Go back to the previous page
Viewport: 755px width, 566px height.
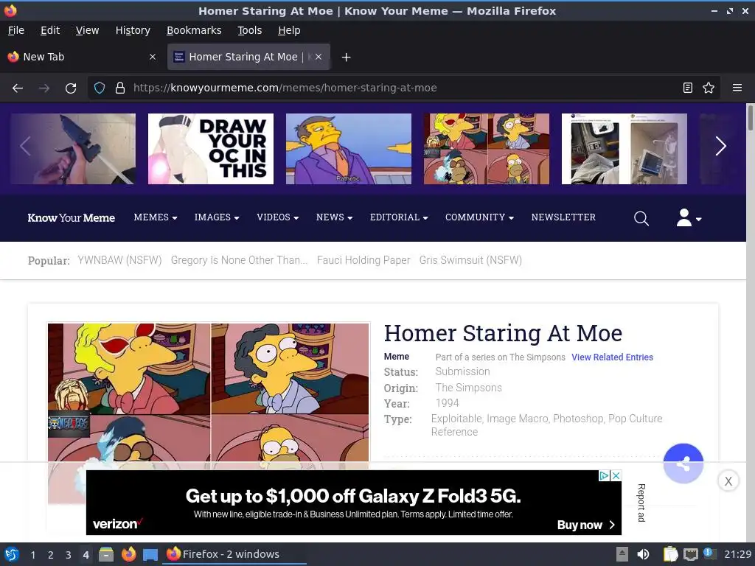coord(18,88)
